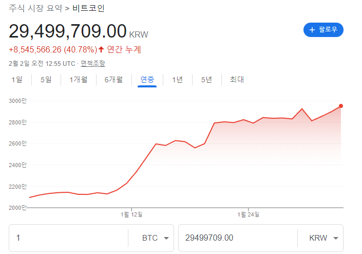This screenshot has height=254, width=362.
Task: Click the KRW amount input field
Action: pos(236,238)
